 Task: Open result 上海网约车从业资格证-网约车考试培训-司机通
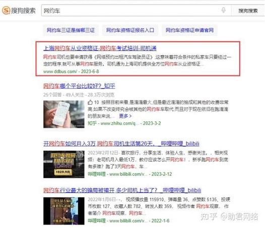[100, 49]
